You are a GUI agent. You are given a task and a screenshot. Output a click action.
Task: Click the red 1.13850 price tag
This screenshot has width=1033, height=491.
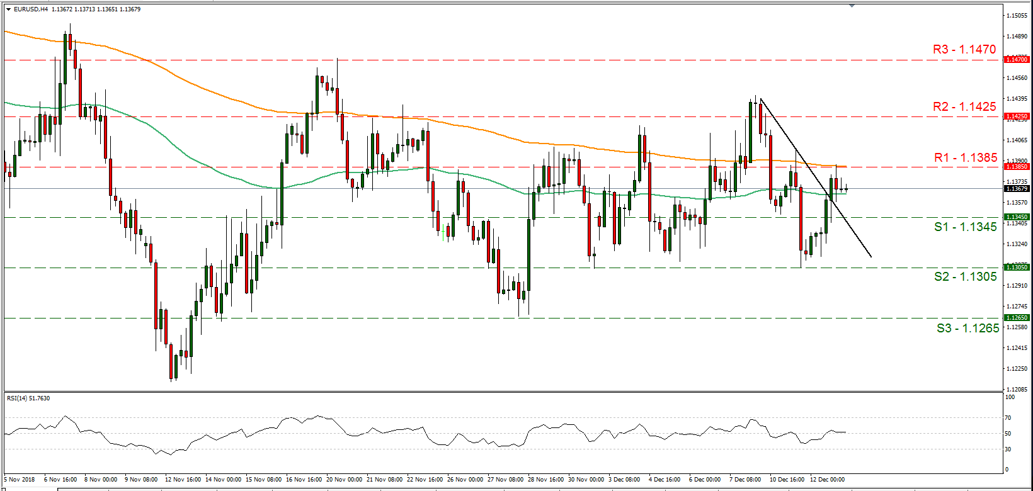coord(1017,167)
